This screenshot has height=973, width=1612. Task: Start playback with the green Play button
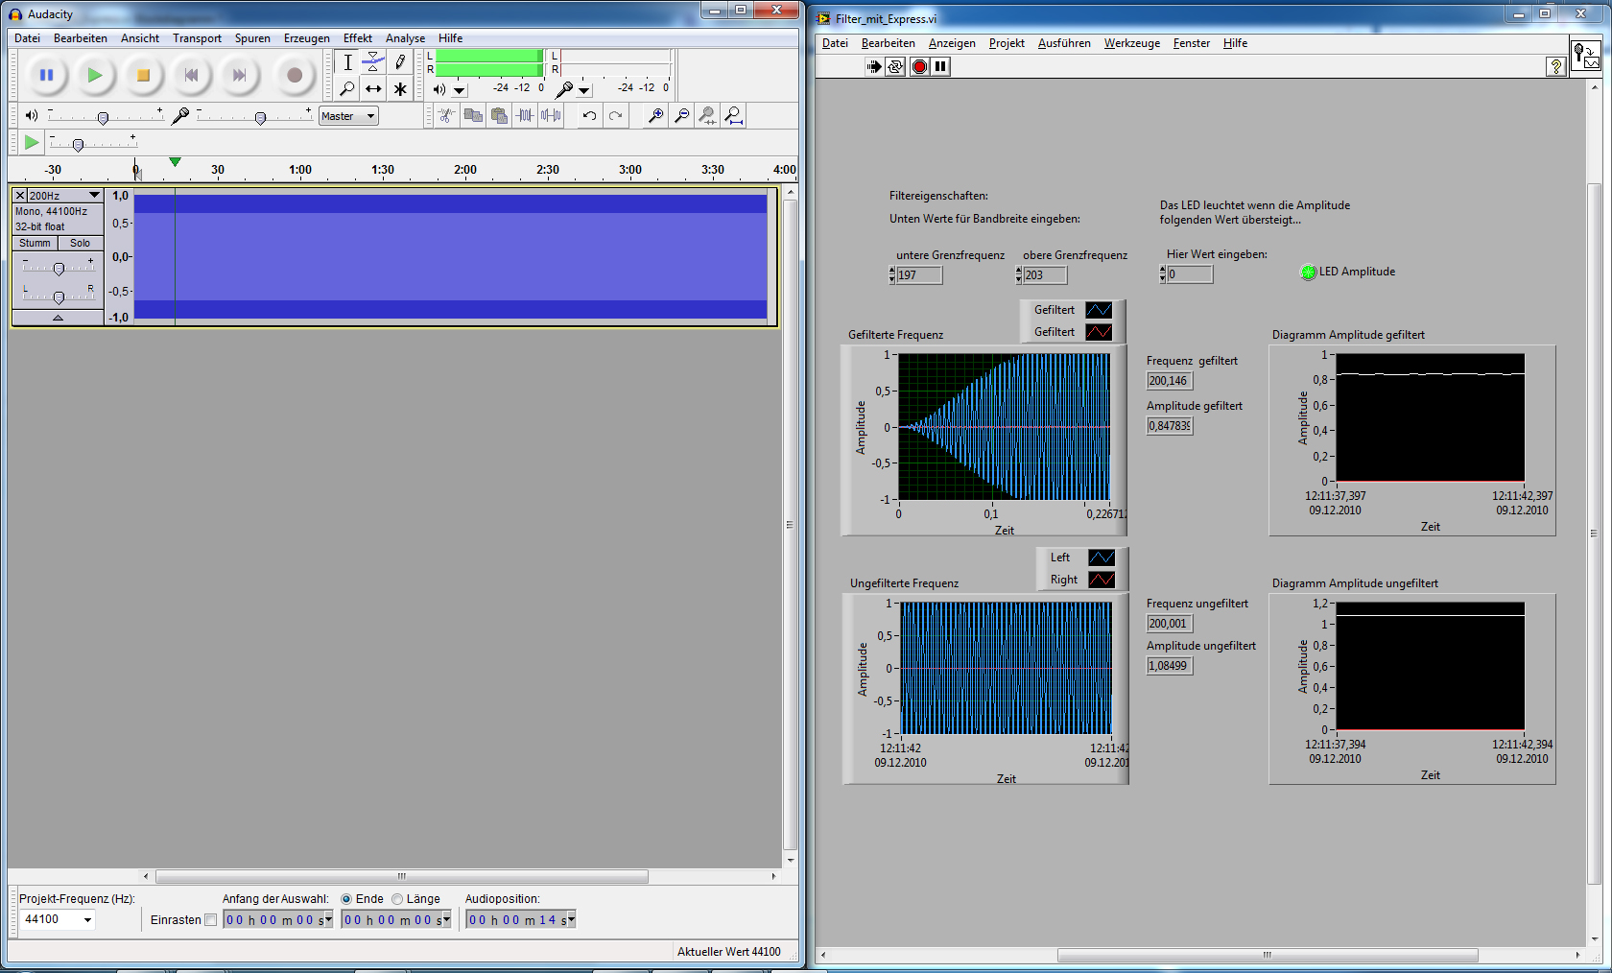(x=94, y=75)
